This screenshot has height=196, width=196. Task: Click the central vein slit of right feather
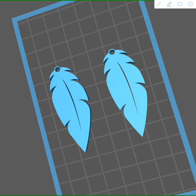click(x=128, y=87)
